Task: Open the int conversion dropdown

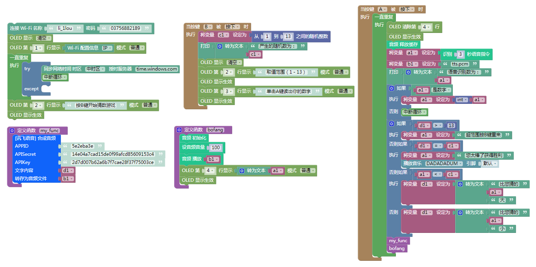Action: click(462, 100)
